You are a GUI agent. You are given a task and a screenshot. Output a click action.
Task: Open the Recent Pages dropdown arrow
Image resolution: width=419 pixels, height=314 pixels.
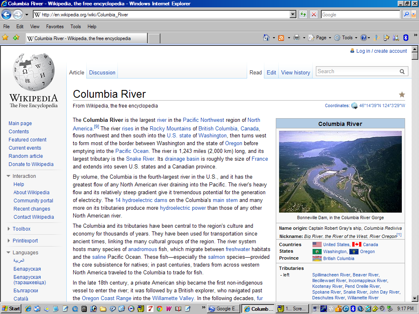click(27, 15)
